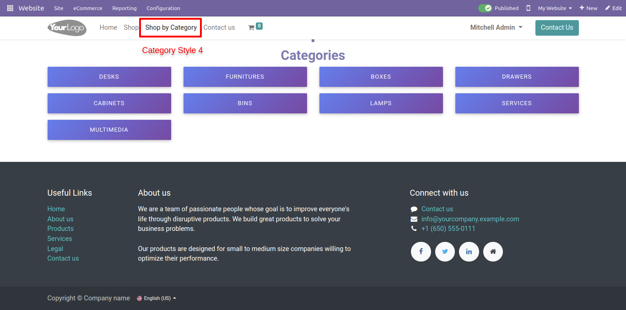Click the shopping cart icon
This screenshot has height=310, width=626.
251,27
